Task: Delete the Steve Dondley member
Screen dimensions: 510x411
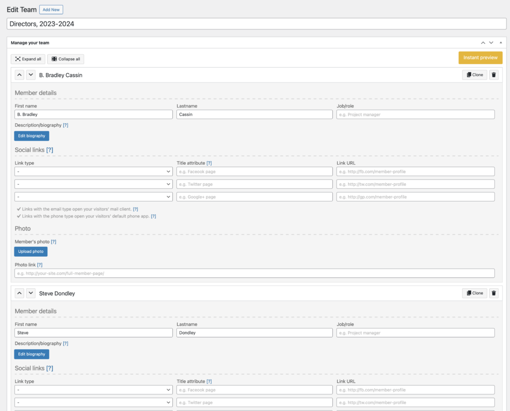Action: click(494, 293)
